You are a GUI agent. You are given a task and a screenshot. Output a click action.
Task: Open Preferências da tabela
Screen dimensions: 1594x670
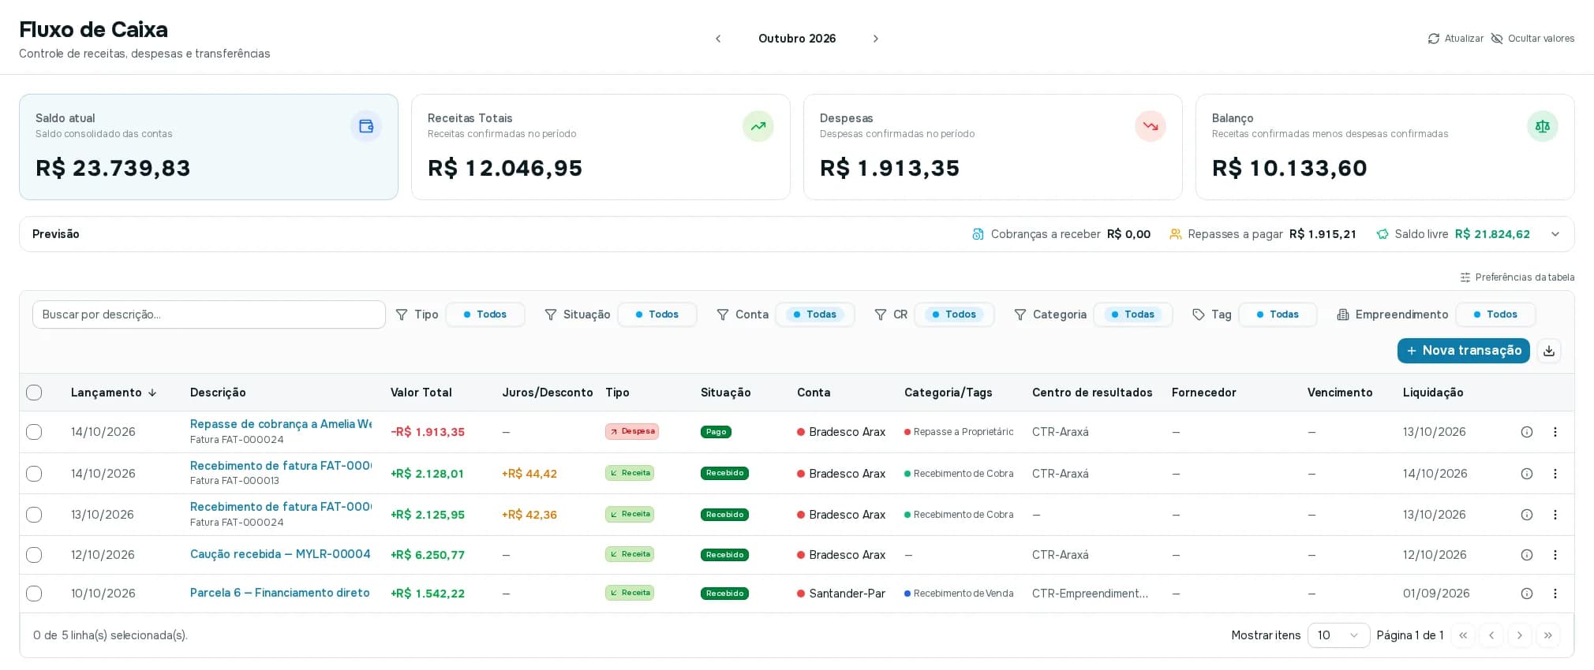(1517, 277)
